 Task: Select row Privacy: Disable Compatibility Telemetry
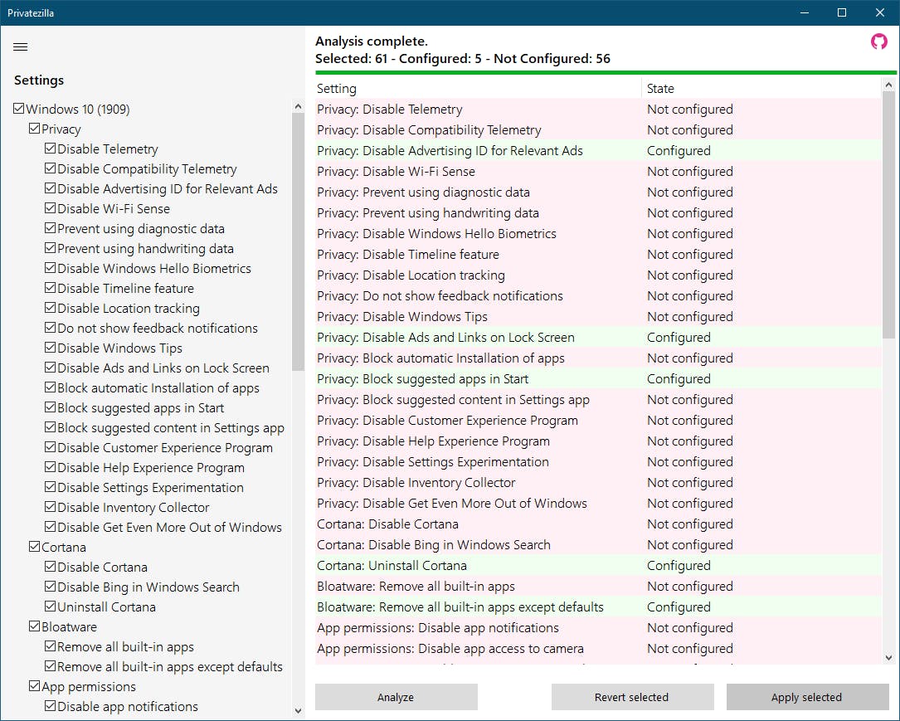[x=598, y=129]
